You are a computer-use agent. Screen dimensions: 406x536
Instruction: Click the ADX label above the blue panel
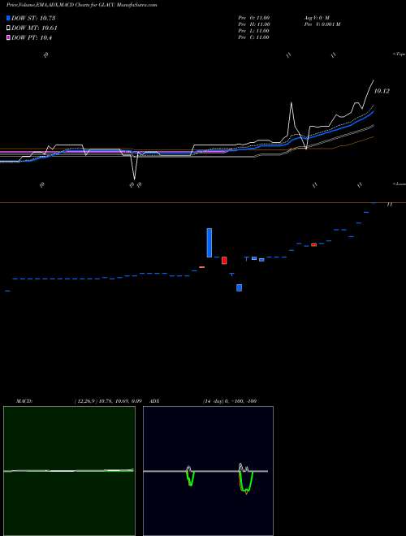[154, 401]
